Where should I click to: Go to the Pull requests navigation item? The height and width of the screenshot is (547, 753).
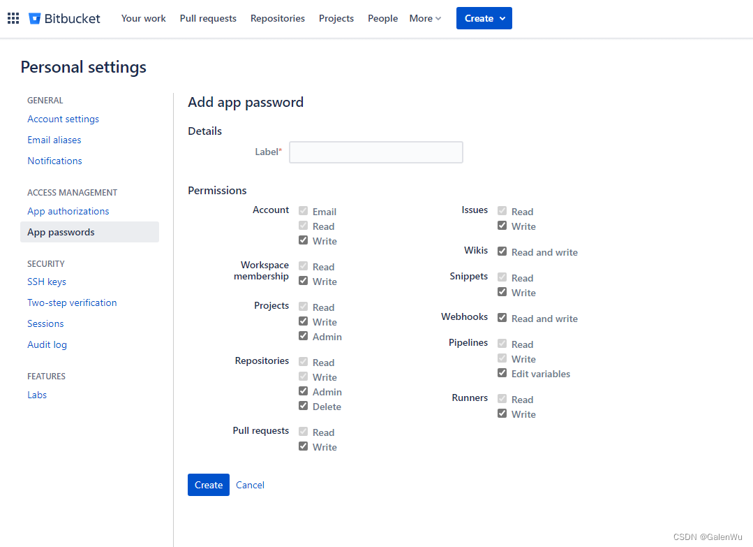tap(207, 18)
